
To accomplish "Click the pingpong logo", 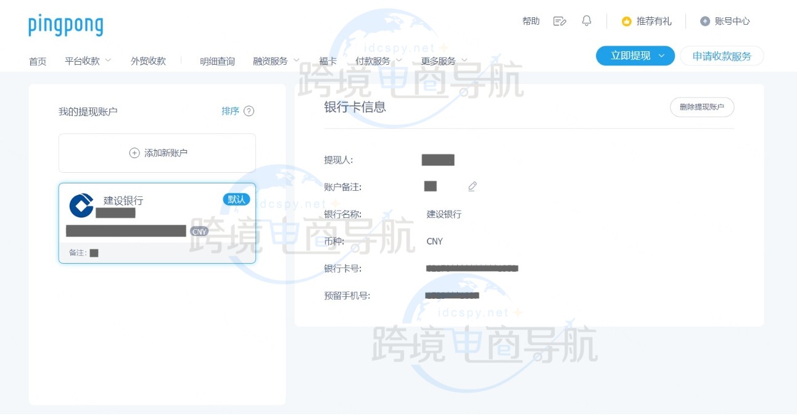I will [x=65, y=26].
